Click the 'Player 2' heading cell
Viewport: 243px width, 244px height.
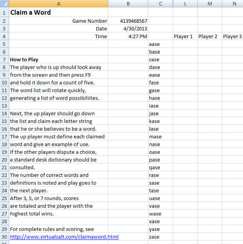coord(209,36)
